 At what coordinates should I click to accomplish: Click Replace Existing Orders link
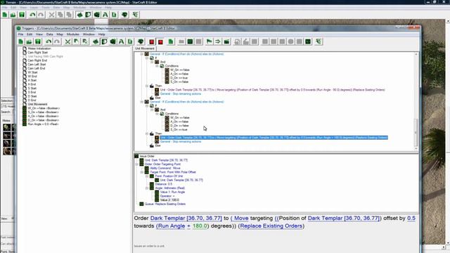point(271,226)
